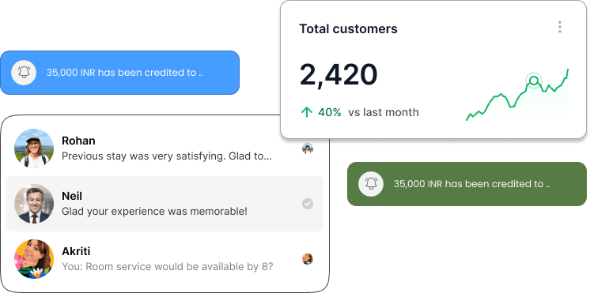Click the green trend line chart
Image resolution: width=590 pixels, height=293 pixels.
pyautogui.click(x=517, y=95)
